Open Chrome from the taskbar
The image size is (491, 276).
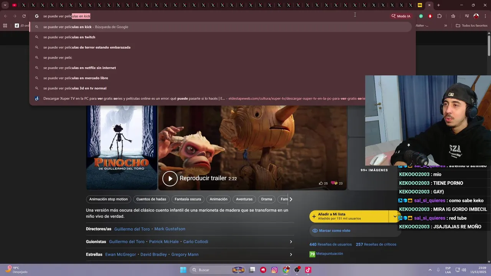pyautogui.click(x=286, y=270)
